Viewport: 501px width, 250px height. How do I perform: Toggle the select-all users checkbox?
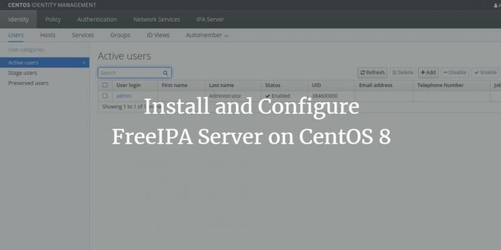[x=105, y=85]
